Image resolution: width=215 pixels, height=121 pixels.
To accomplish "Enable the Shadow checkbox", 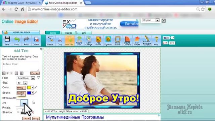I will click(x=18, y=112).
